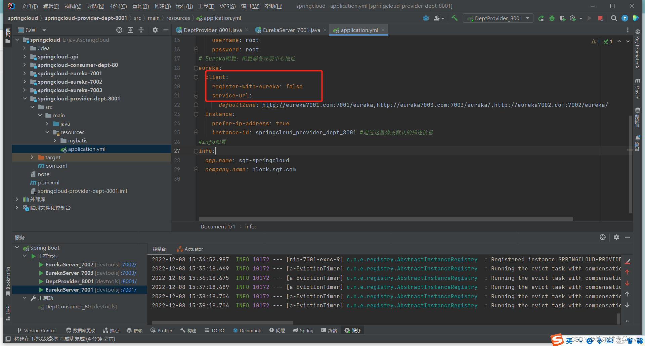Open the VCS(S) menu

[227, 6]
